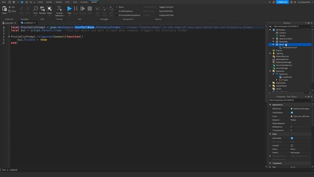Click Toggle Comment action
Viewport: 314px width, 177px height.
point(166,7)
